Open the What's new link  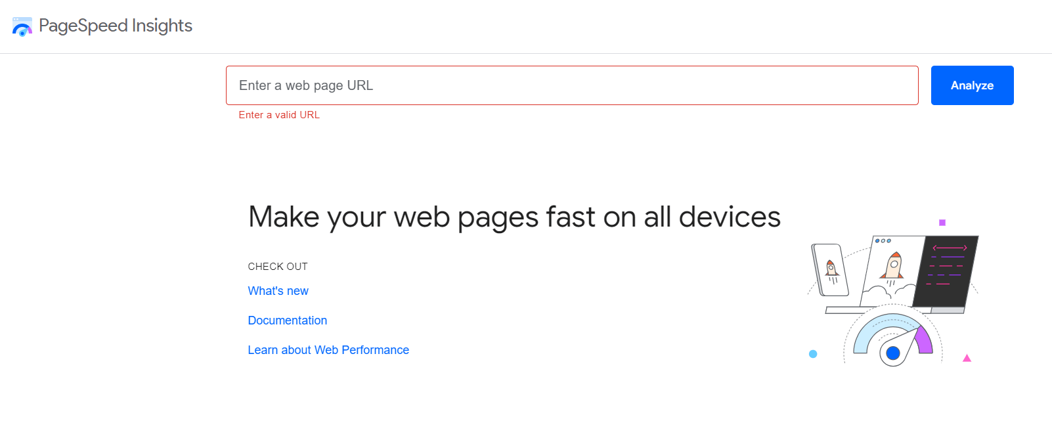(x=278, y=291)
